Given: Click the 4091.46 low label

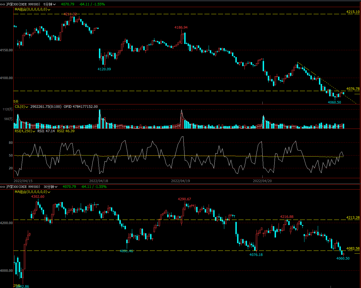Looking at the screenshot, I should tap(126, 251).
